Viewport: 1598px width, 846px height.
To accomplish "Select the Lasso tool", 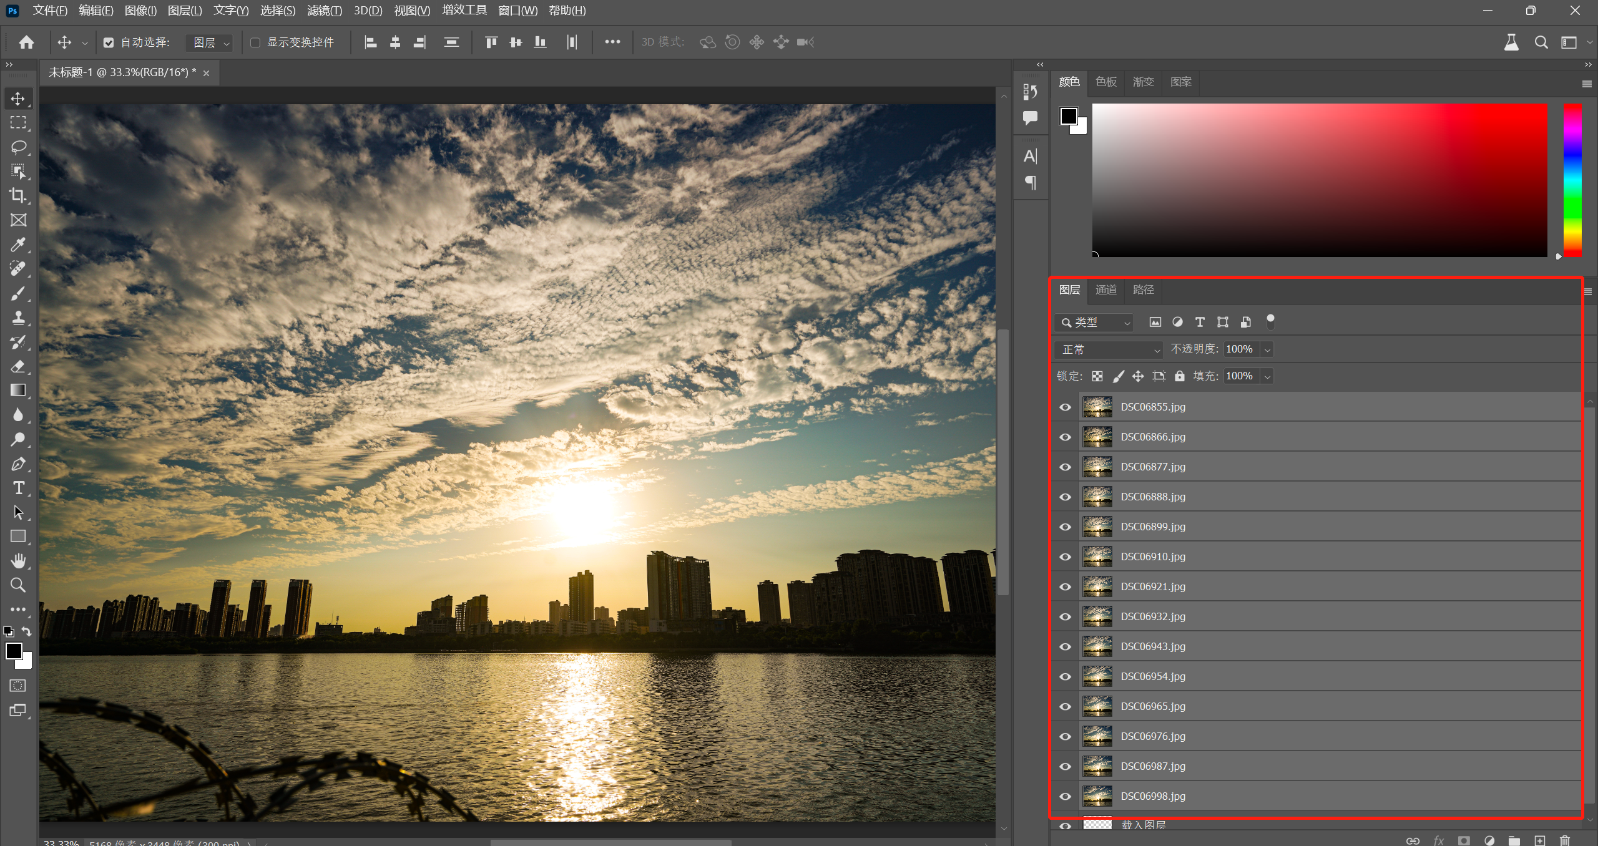I will pyautogui.click(x=18, y=147).
